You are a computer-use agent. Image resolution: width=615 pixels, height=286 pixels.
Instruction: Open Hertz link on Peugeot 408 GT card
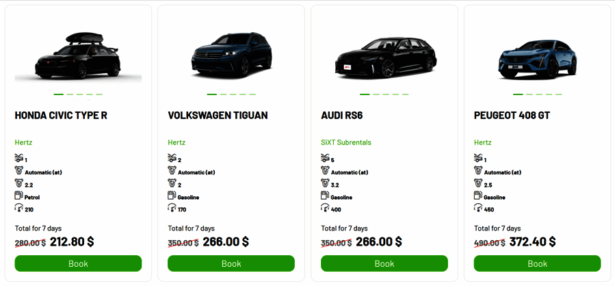[x=483, y=142]
